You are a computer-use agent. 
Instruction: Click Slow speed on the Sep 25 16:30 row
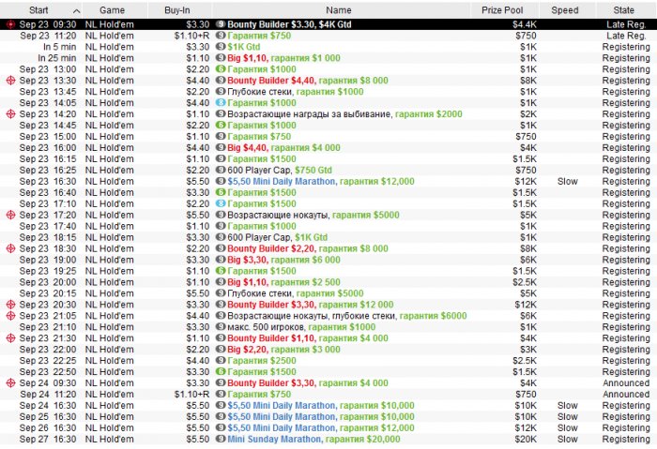point(567,417)
